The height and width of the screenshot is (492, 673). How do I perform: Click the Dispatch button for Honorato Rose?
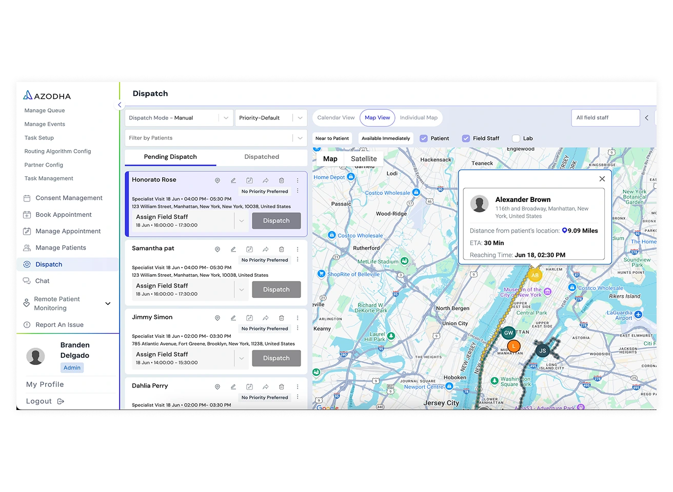point(276,220)
